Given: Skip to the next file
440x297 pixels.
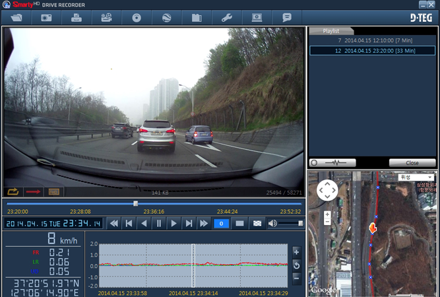Looking at the screenshot, I should pos(189,224).
